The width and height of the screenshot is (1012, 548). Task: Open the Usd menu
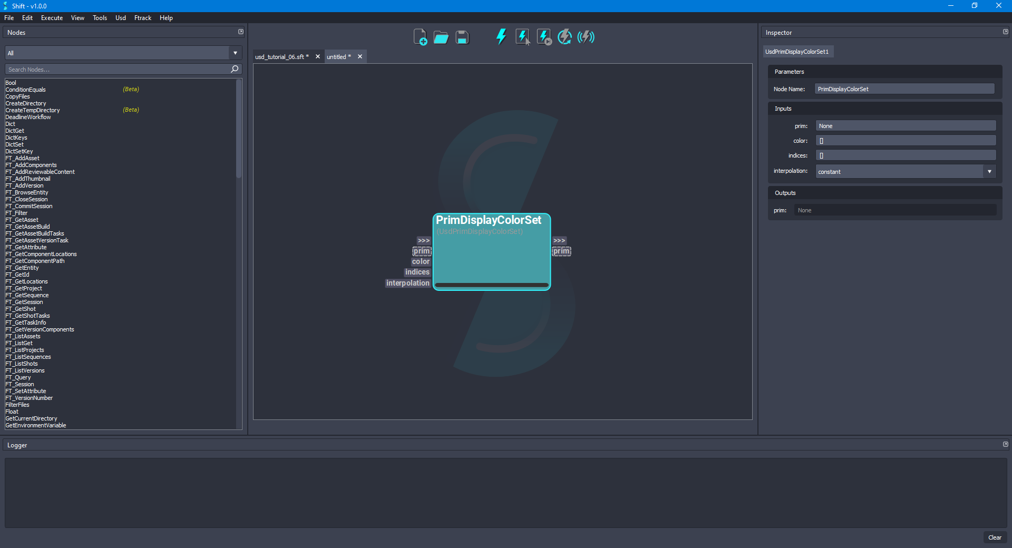[x=120, y=17]
